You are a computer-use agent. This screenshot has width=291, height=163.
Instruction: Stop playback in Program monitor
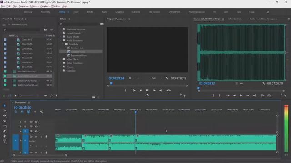(147, 91)
